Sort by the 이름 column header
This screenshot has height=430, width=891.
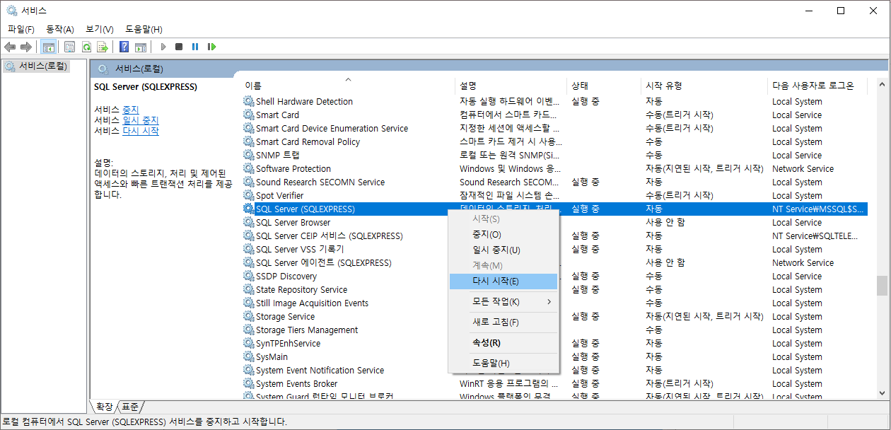348,86
